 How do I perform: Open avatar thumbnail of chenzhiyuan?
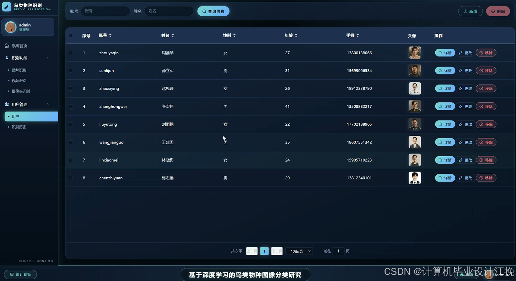[x=415, y=178]
